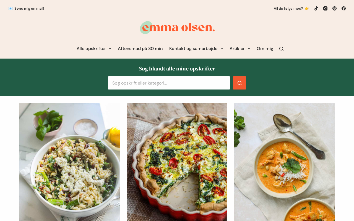Open Aftensmad på 30 min menu item
Image resolution: width=354 pixels, height=221 pixels.
[x=140, y=49]
